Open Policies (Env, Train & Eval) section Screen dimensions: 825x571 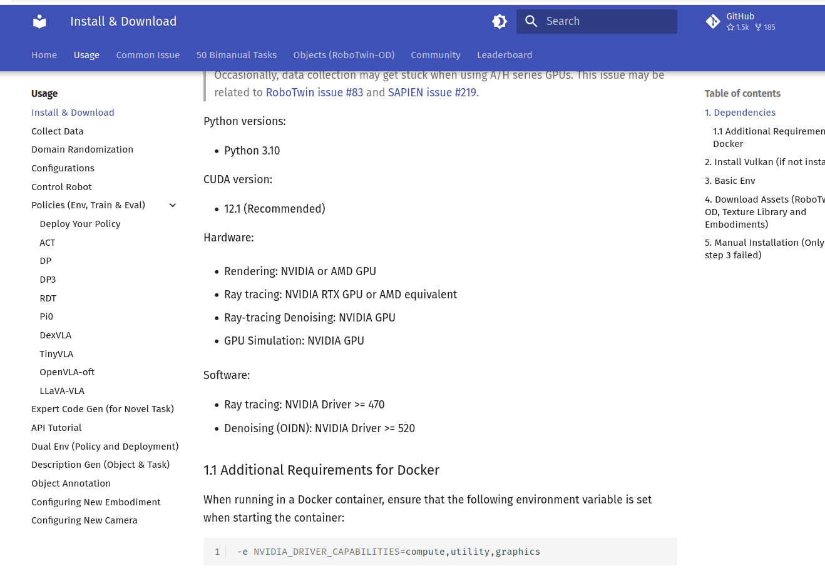pos(88,205)
